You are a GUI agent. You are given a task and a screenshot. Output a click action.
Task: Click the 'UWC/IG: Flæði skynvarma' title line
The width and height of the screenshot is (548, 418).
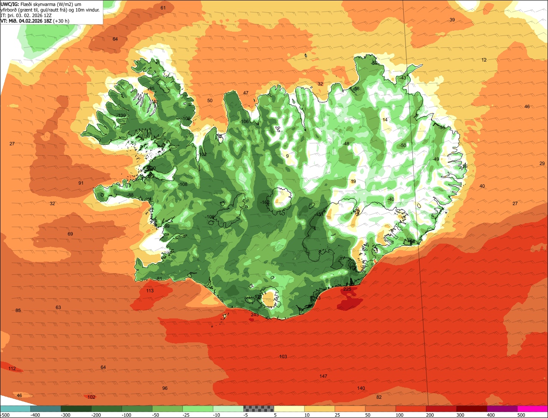[41, 4]
